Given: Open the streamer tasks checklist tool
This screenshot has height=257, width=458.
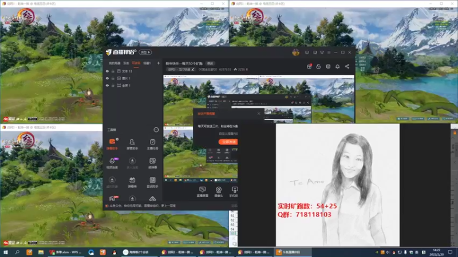Looking at the screenshot, I should 152,144.
